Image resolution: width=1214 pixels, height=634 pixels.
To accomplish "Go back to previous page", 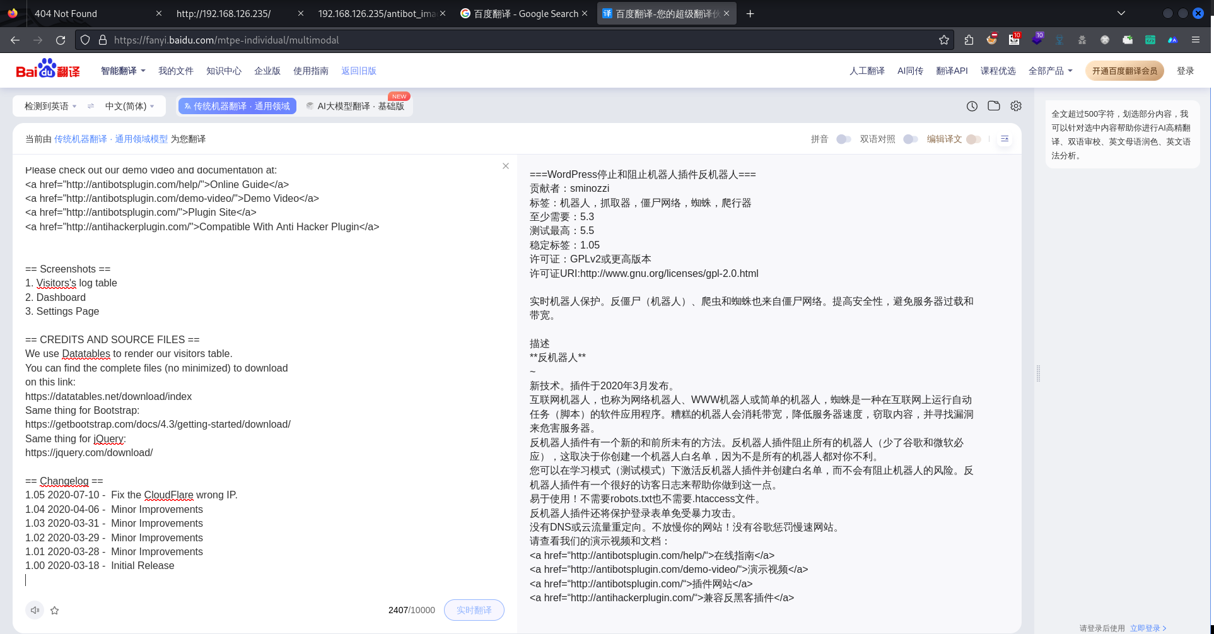I will (15, 40).
